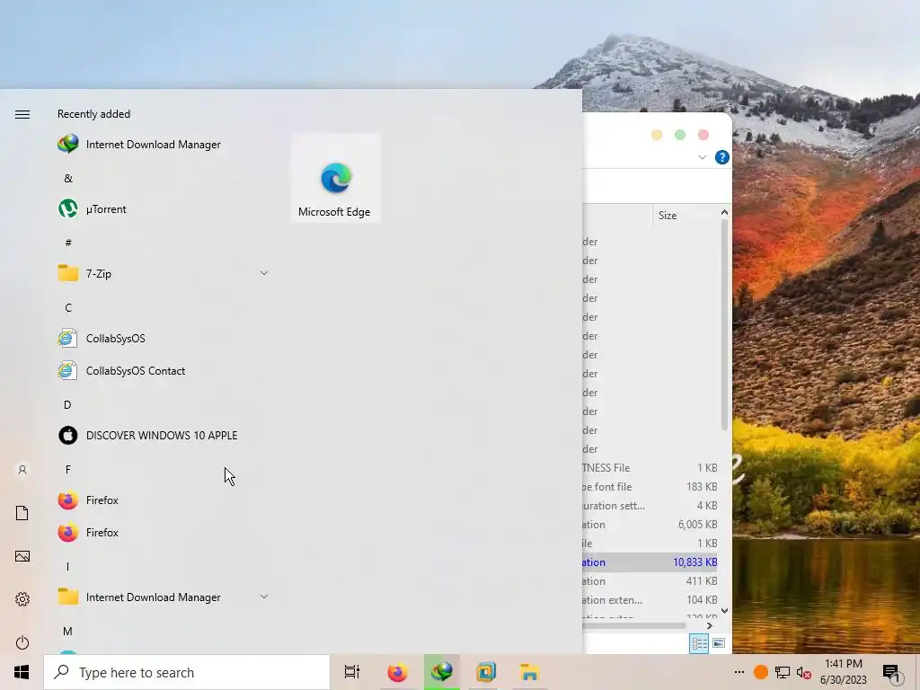Screen dimensions: 920x690
Task: Click the Power button in Start sidebar
Action: click(22, 642)
